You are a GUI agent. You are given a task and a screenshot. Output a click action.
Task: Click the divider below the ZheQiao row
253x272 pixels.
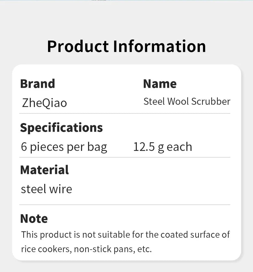tap(125, 113)
